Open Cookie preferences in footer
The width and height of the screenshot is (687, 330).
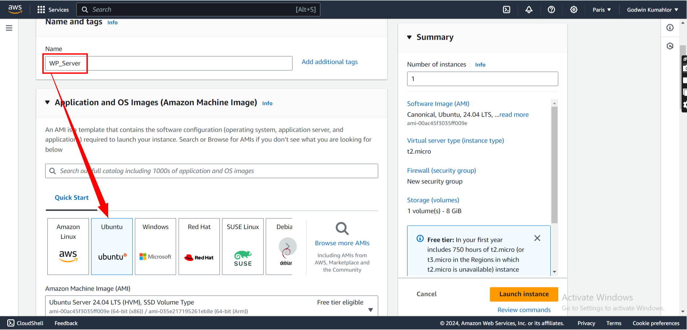point(656,323)
